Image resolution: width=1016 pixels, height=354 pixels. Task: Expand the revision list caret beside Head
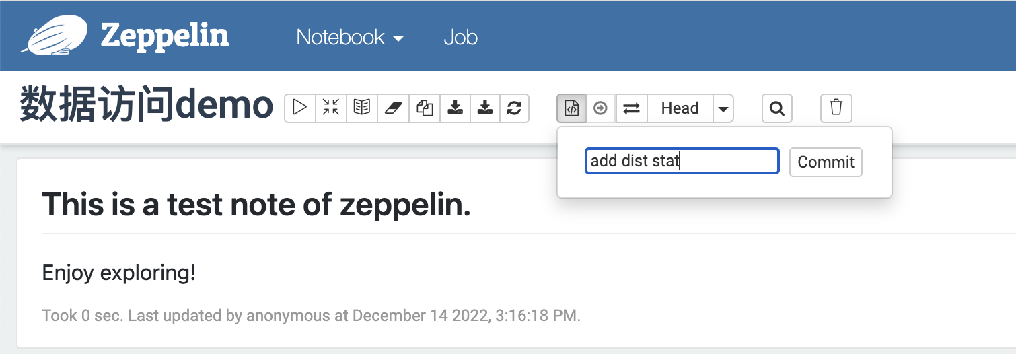723,108
